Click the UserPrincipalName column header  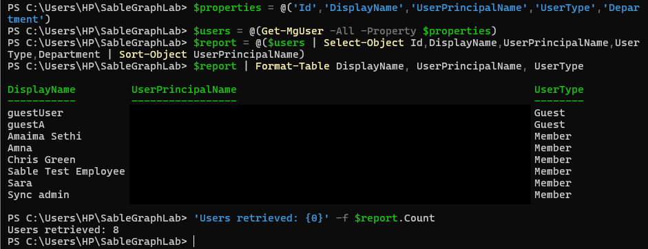coord(184,89)
